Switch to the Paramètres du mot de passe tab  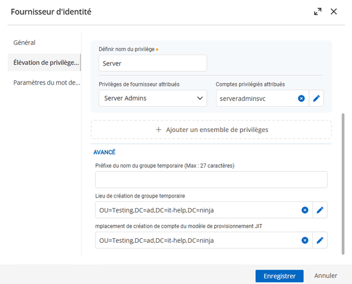pyautogui.click(x=47, y=83)
